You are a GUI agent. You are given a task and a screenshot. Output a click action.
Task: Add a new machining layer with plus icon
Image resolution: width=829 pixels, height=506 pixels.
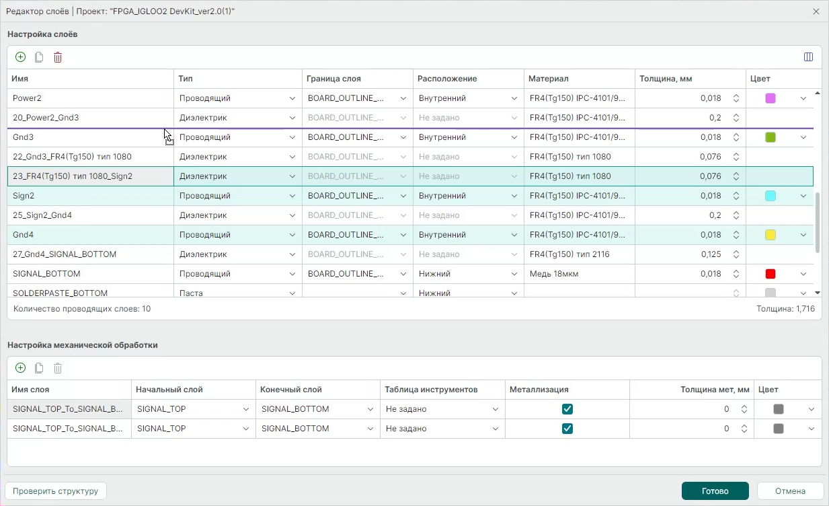tap(20, 368)
